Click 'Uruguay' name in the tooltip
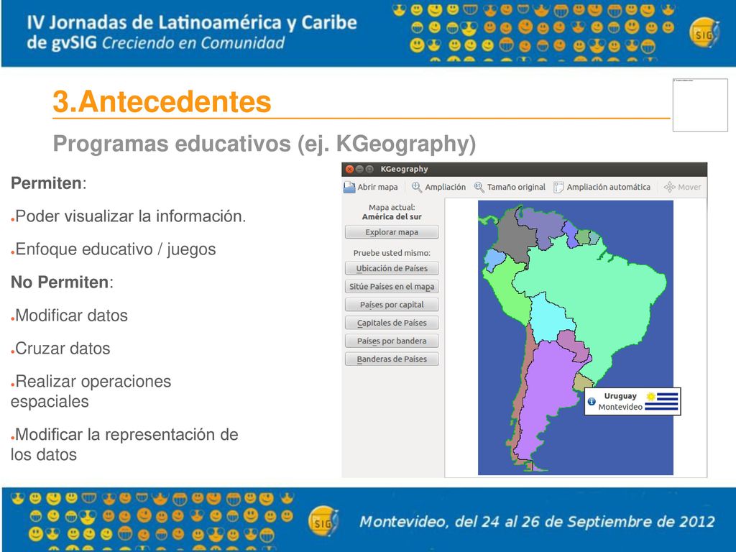736x552 pixels. click(x=620, y=396)
